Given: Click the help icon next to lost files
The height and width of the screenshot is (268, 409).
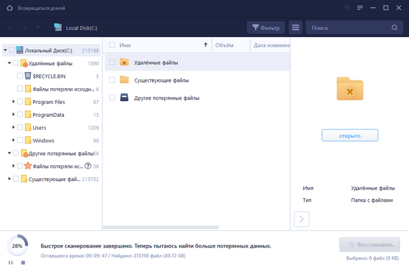Looking at the screenshot, I should point(88,166).
